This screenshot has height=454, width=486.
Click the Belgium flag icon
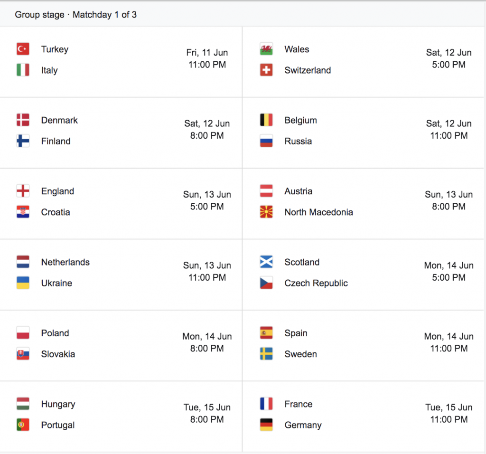pyautogui.click(x=266, y=120)
